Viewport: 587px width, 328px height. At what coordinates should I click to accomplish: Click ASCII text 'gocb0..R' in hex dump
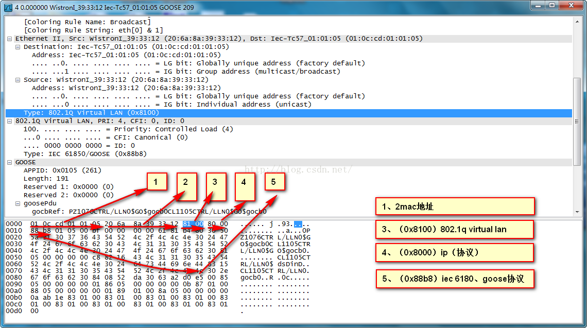(257, 278)
